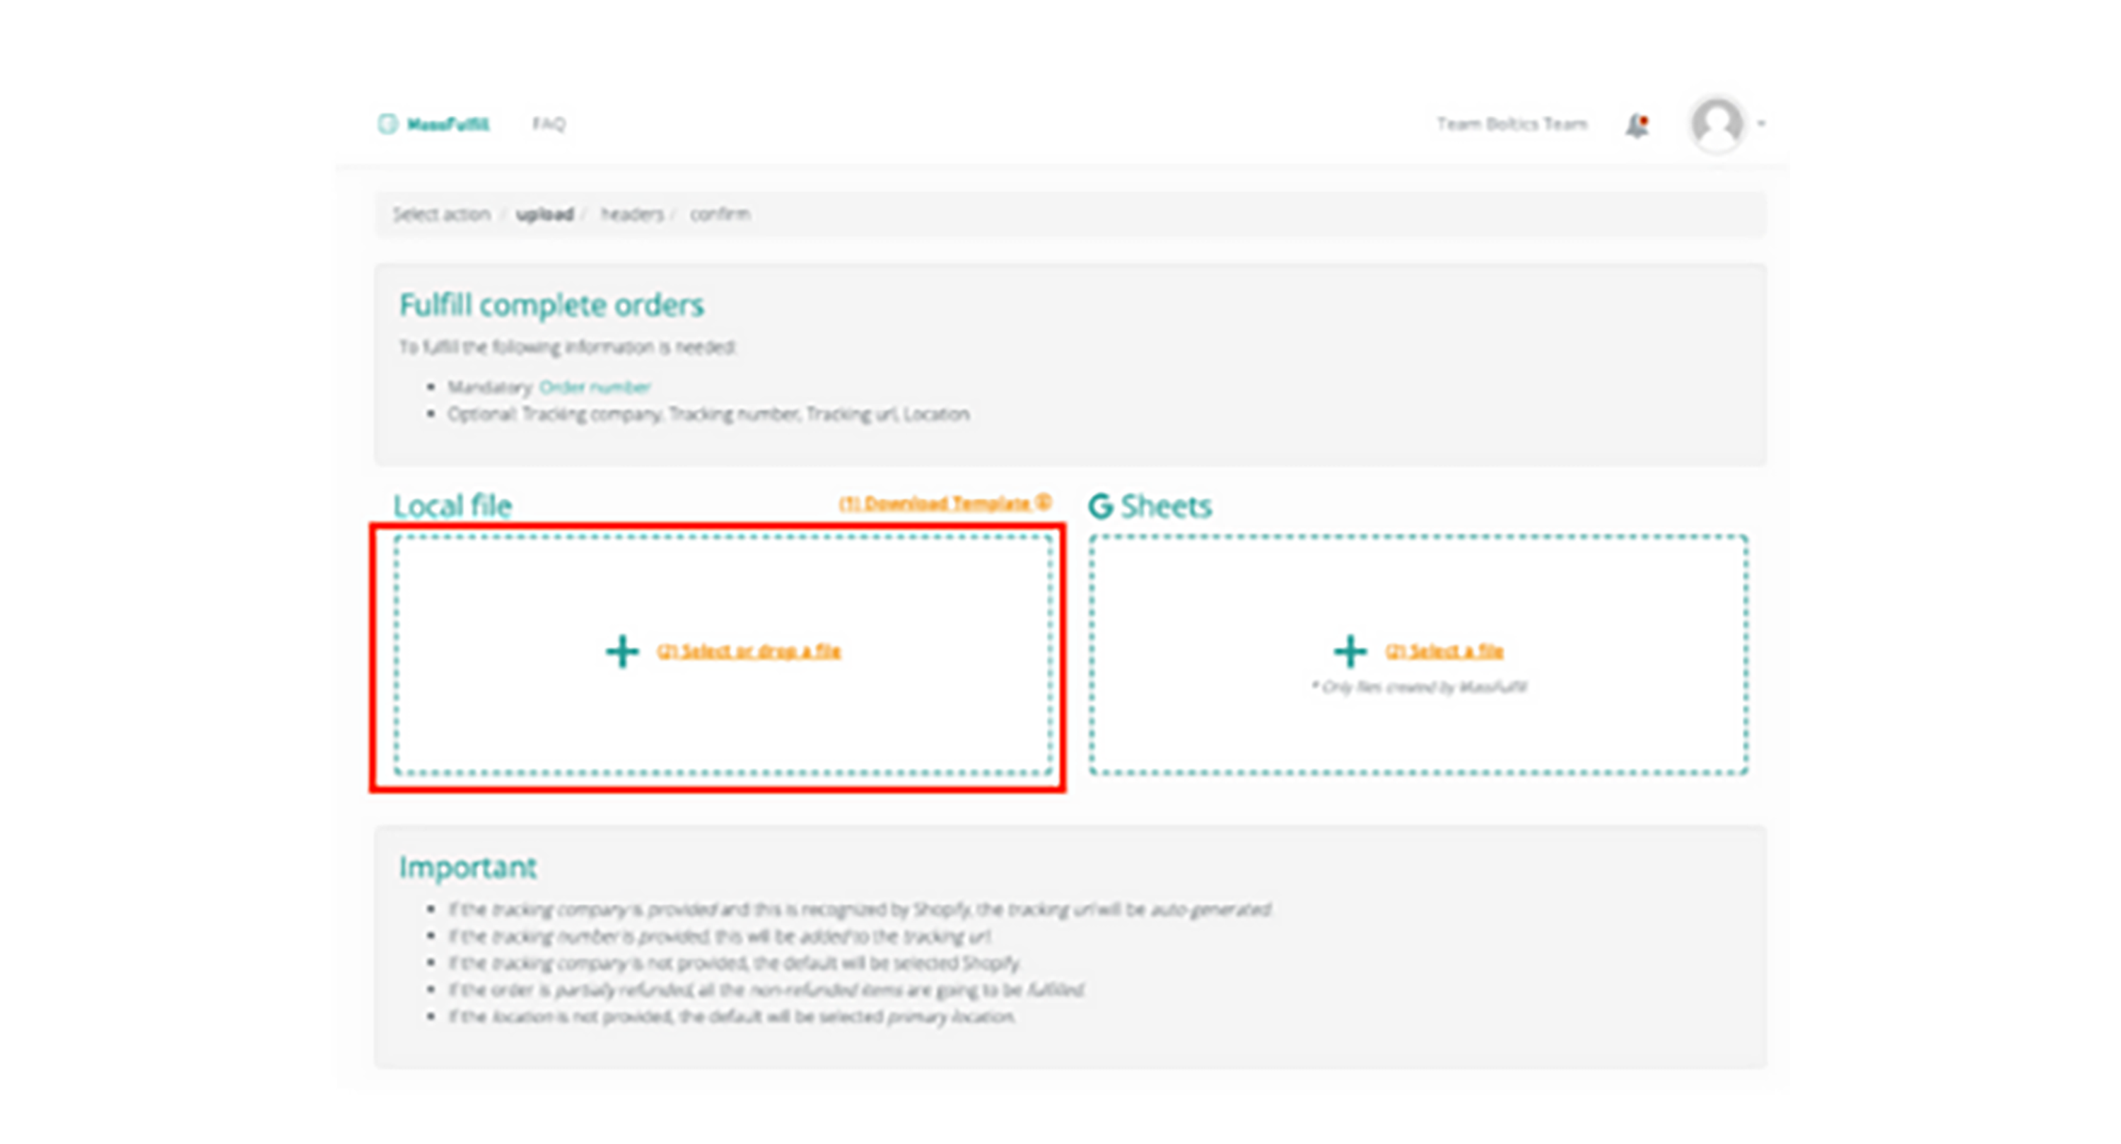
Task: Select the upload breadcrumb step
Action: click(x=544, y=214)
